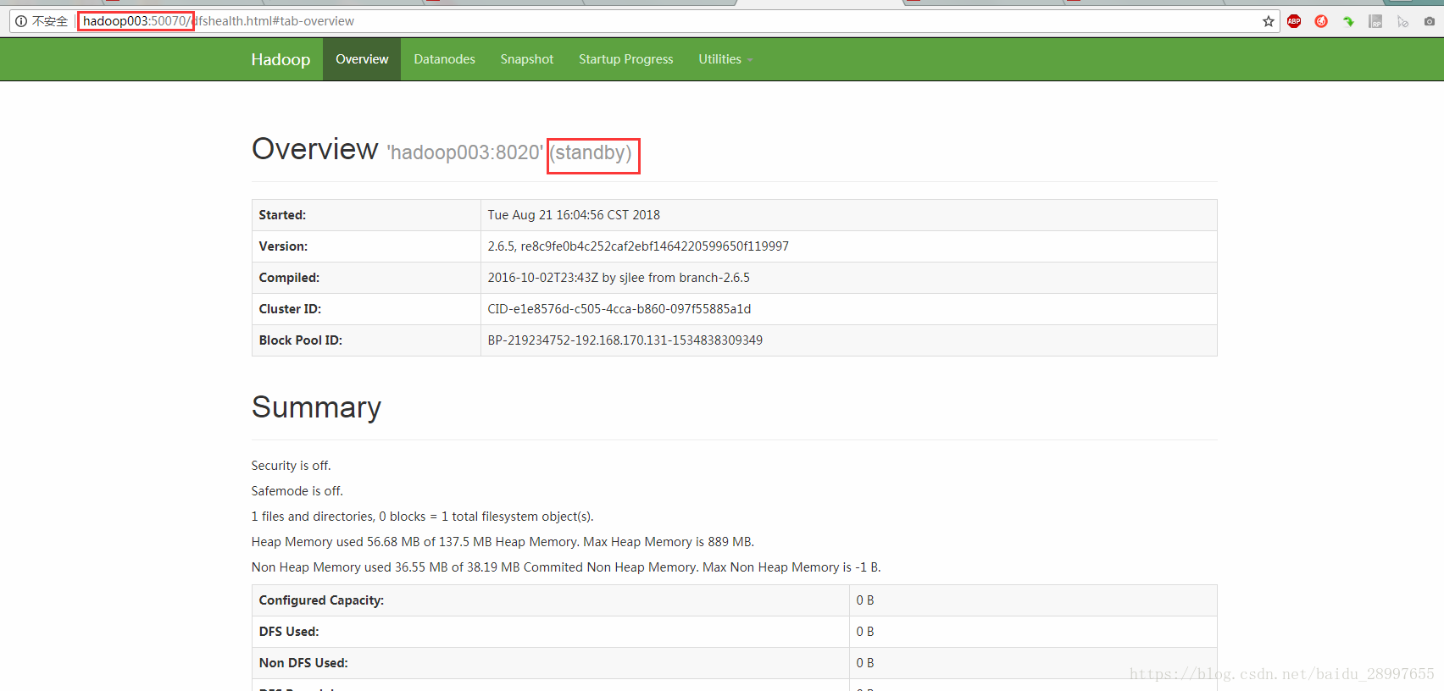Click the green arrow extension icon
The image size is (1444, 691).
1348,21
